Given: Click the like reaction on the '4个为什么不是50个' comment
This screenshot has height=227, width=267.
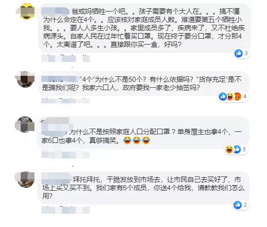Looking at the screenshot, I should tap(223, 96).
